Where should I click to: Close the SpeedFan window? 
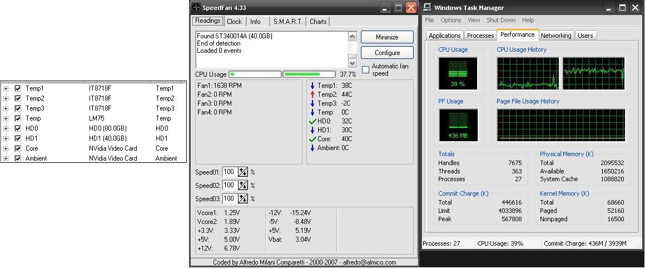410,8
